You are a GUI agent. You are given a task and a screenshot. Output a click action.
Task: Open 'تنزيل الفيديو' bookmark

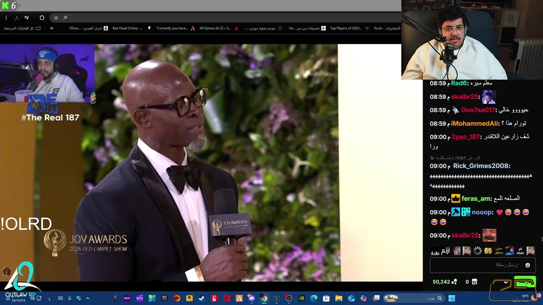tap(89, 28)
